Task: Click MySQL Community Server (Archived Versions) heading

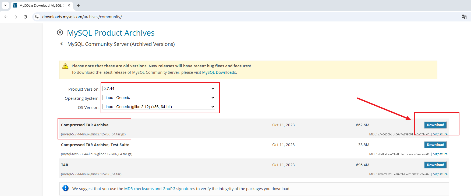Action: [121, 44]
